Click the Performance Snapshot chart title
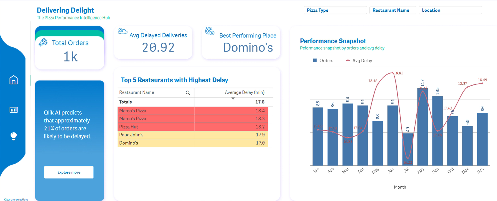The image size is (497, 201). pyautogui.click(x=333, y=41)
